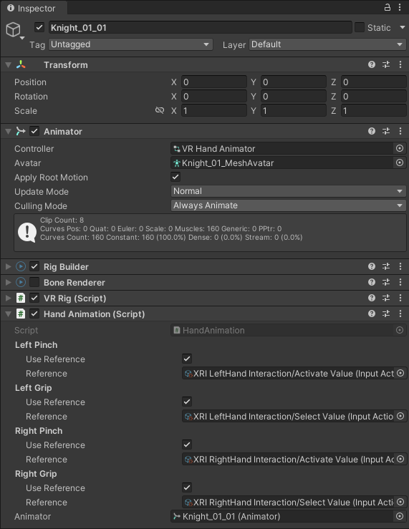Pick object for Left Grip Reference
409x529 pixels.
tap(400, 416)
